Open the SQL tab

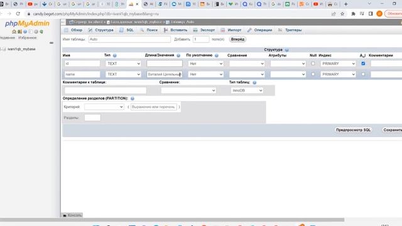coord(127,30)
